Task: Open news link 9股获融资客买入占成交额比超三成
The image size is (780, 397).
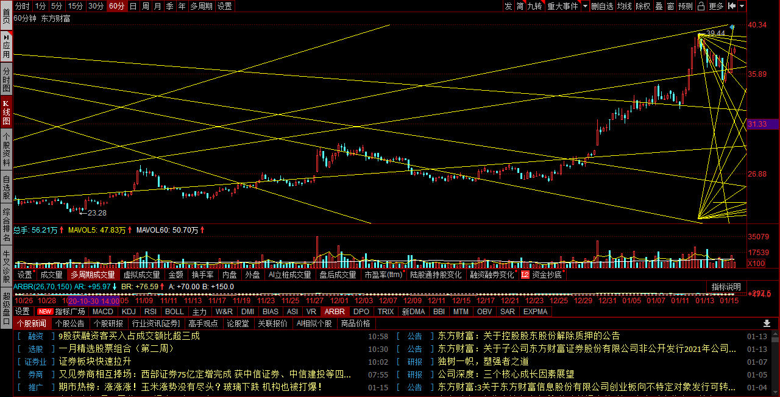Action: click(129, 336)
